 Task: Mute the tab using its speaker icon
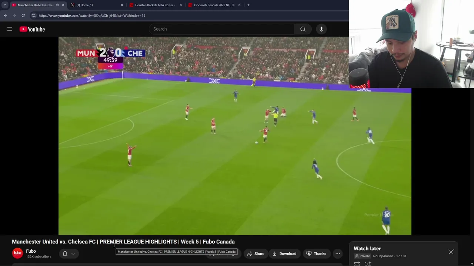[57, 5]
